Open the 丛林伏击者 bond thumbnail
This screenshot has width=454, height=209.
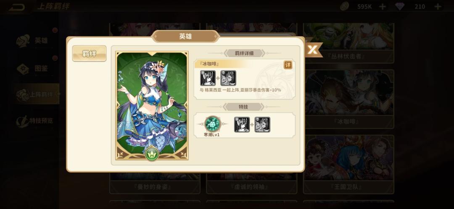pos(348,43)
